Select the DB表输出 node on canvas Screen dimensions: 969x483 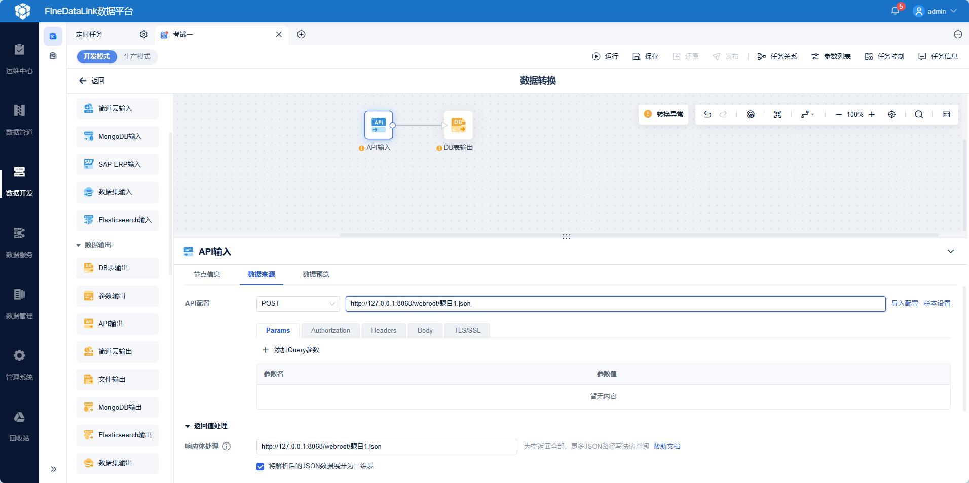(458, 125)
